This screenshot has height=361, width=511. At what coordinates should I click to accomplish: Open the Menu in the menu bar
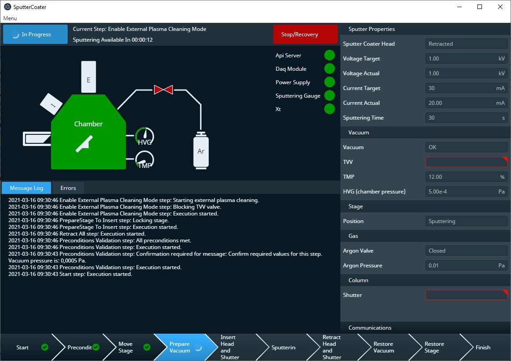coord(10,18)
